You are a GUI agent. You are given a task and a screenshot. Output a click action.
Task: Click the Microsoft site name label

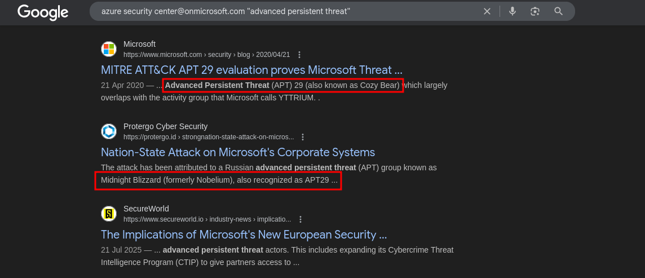click(139, 44)
